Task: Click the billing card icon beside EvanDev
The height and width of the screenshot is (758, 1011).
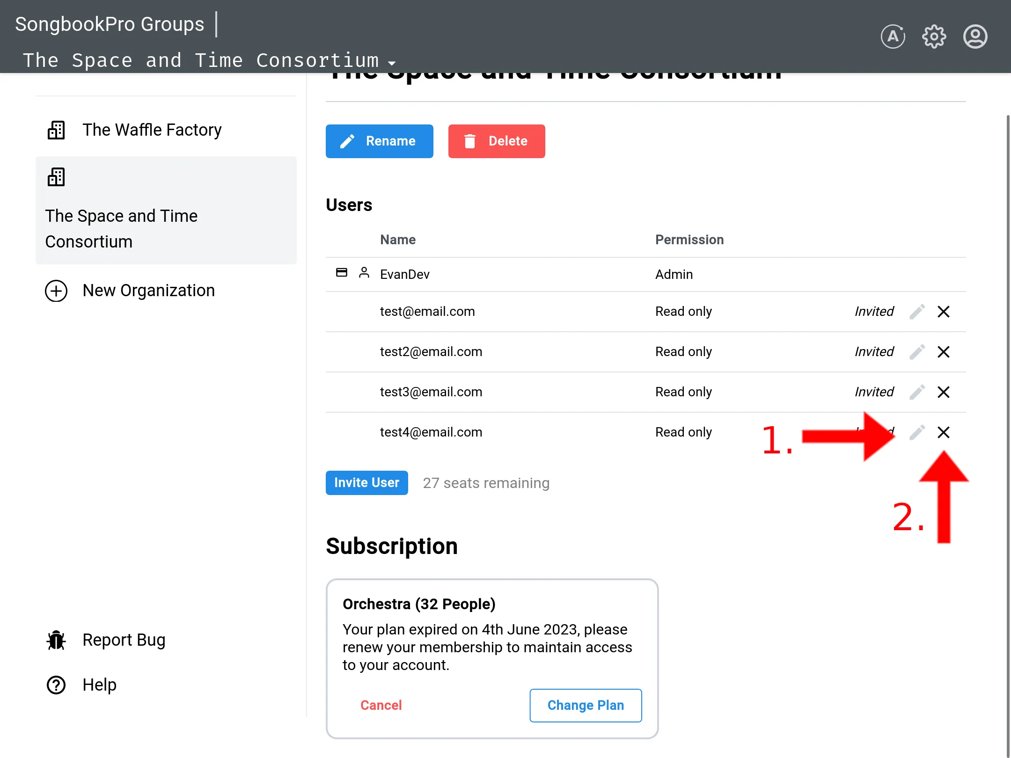Action: (342, 272)
